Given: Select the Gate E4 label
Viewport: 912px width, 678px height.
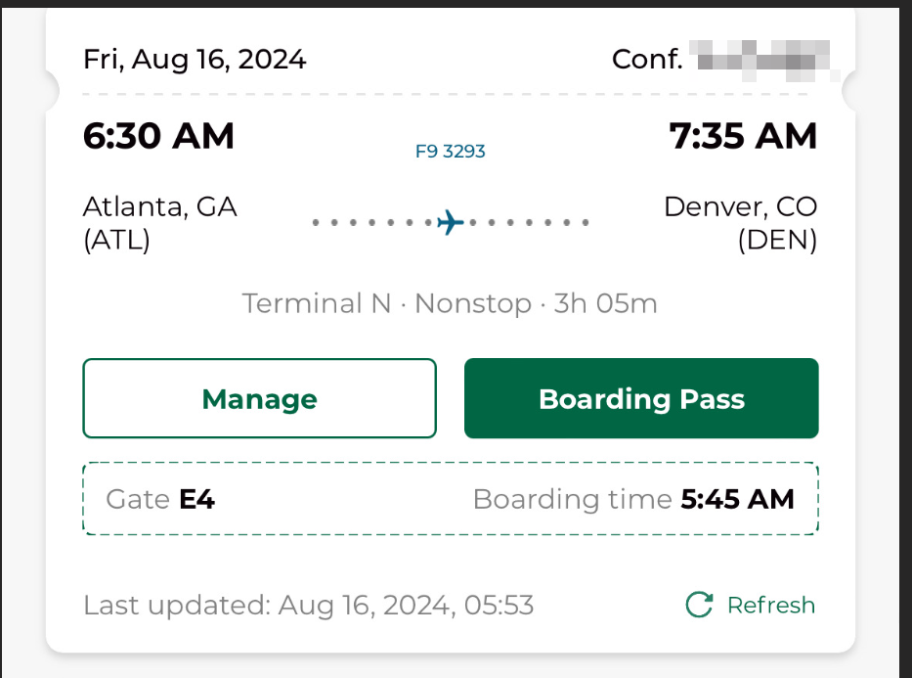Looking at the screenshot, I should pyautogui.click(x=160, y=499).
